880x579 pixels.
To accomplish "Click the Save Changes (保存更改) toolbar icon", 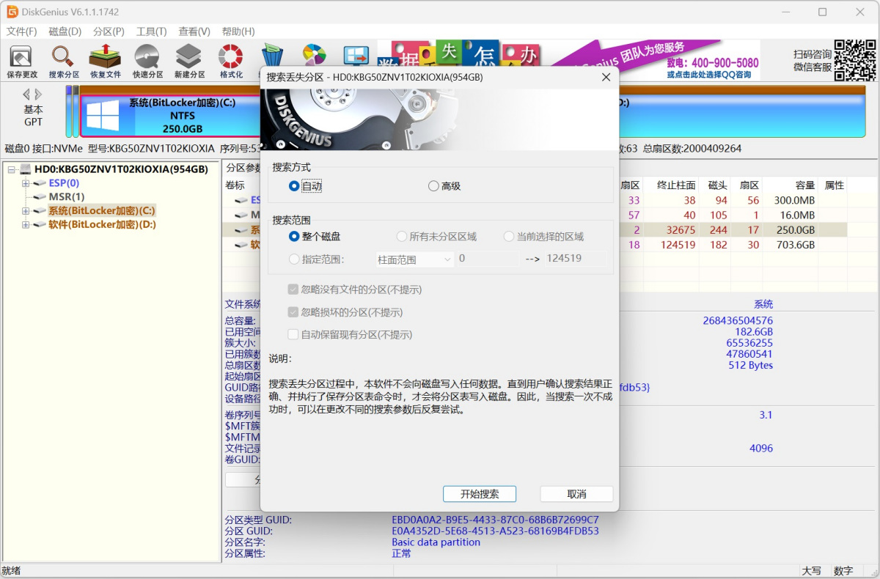I will pyautogui.click(x=21, y=58).
